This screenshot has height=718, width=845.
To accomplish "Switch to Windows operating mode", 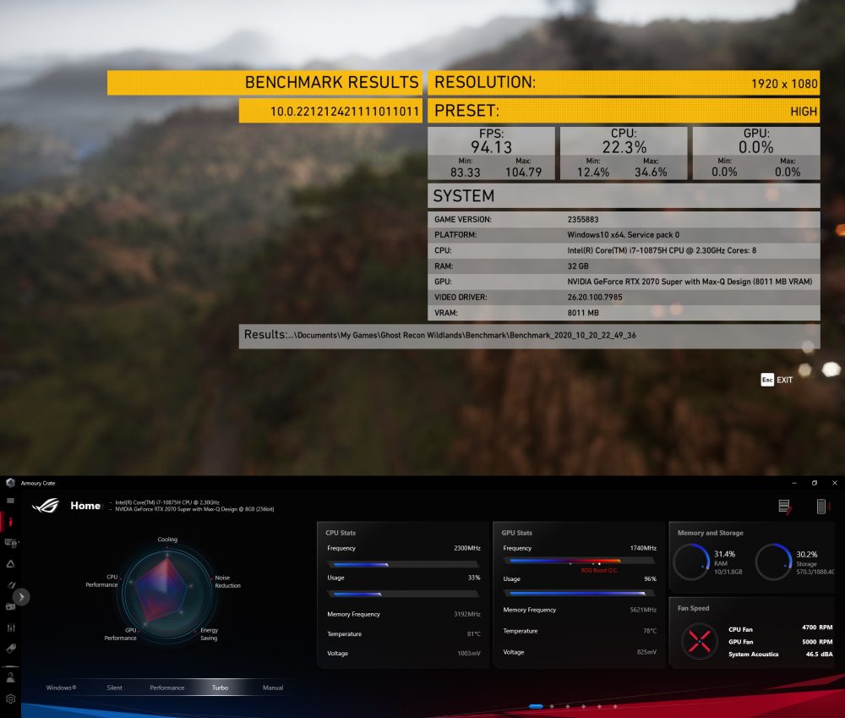I will point(61,688).
